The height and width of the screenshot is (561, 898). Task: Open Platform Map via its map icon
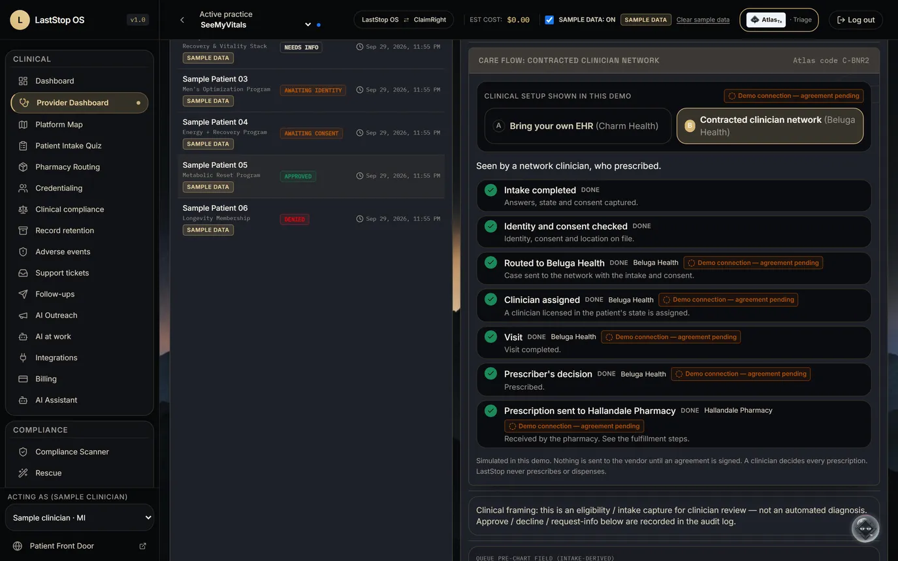point(23,125)
